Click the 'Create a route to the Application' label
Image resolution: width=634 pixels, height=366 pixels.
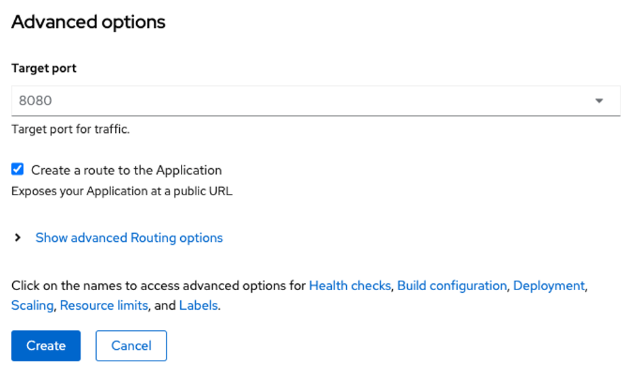(126, 170)
